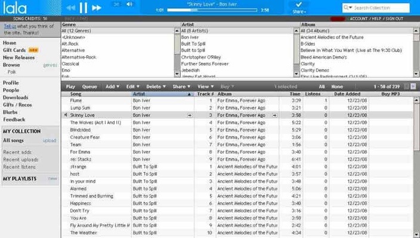This screenshot has height=238, width=420.
Task: Open the Delete dropdown menu
Action: click(x=155, y=86)
